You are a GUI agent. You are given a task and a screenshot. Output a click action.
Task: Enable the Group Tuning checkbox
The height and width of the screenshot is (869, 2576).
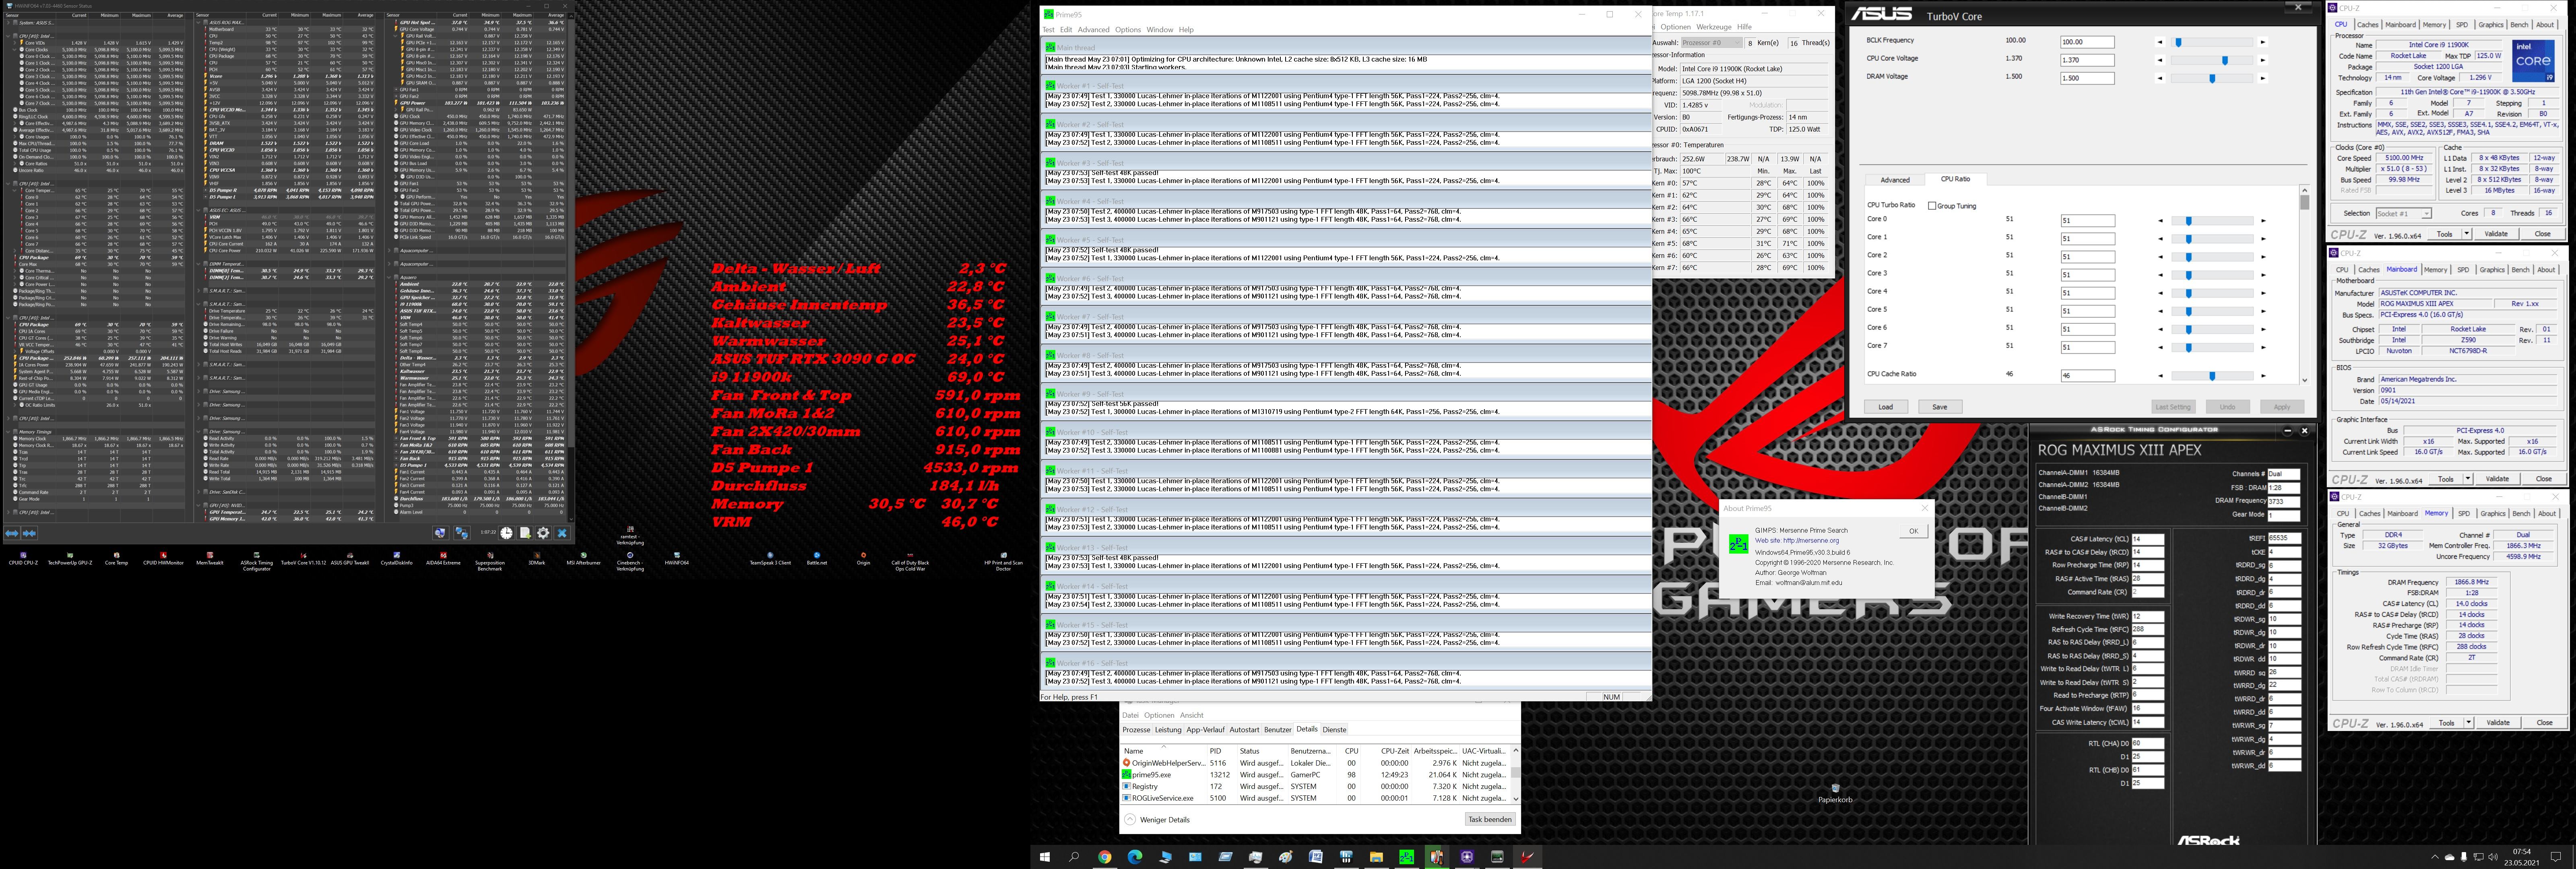(x=1932, y=206)
